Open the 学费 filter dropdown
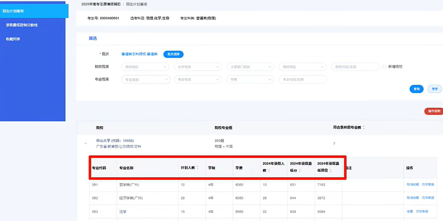 [x=250, y=79]
